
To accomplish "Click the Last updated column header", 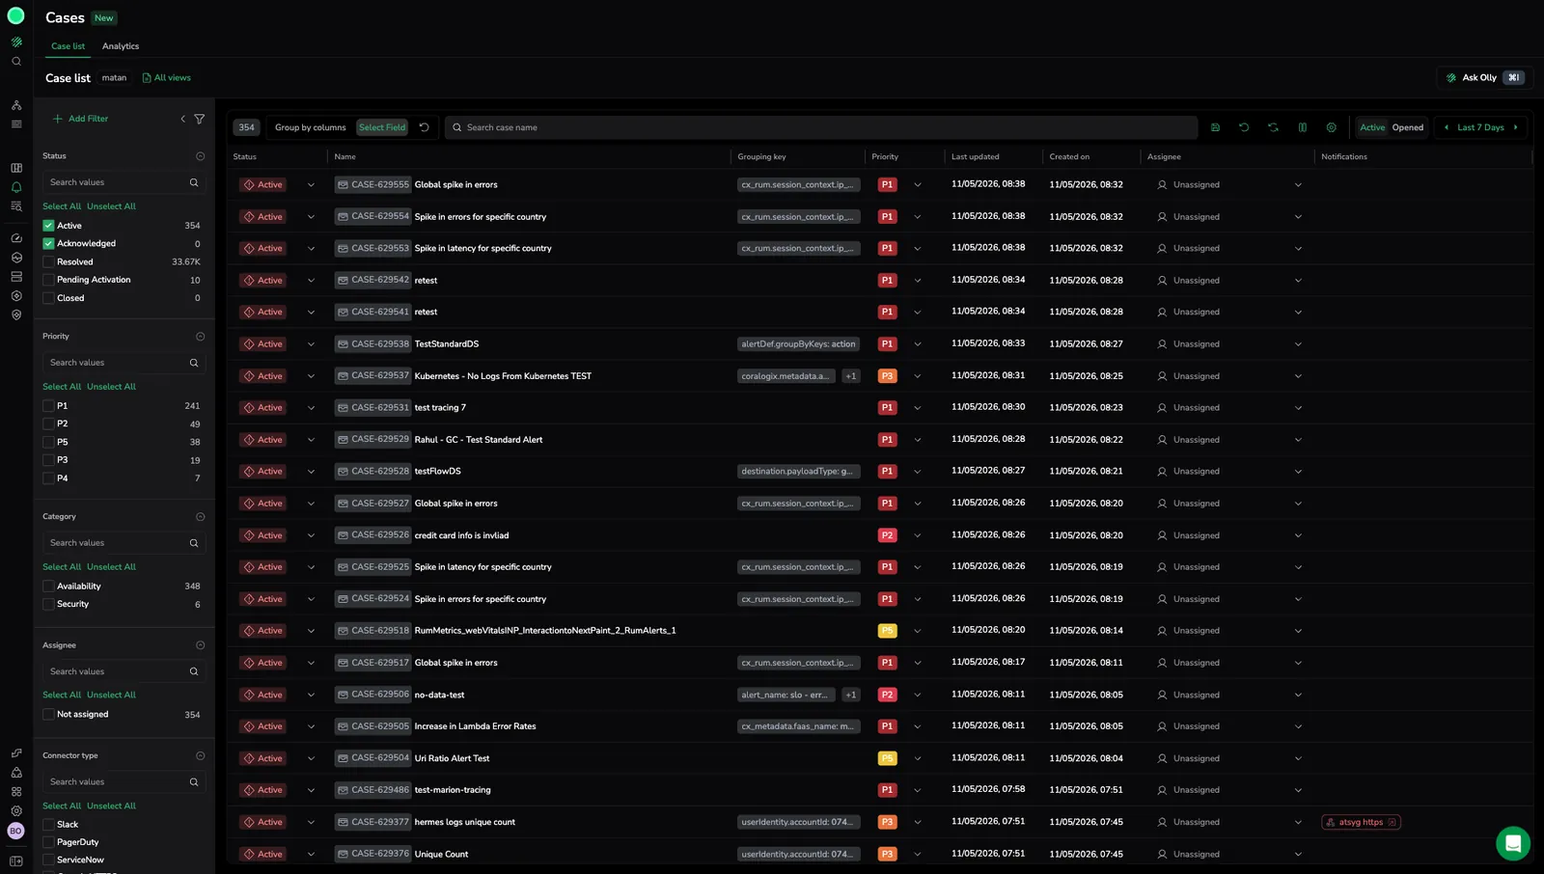I will pos(975,156).
